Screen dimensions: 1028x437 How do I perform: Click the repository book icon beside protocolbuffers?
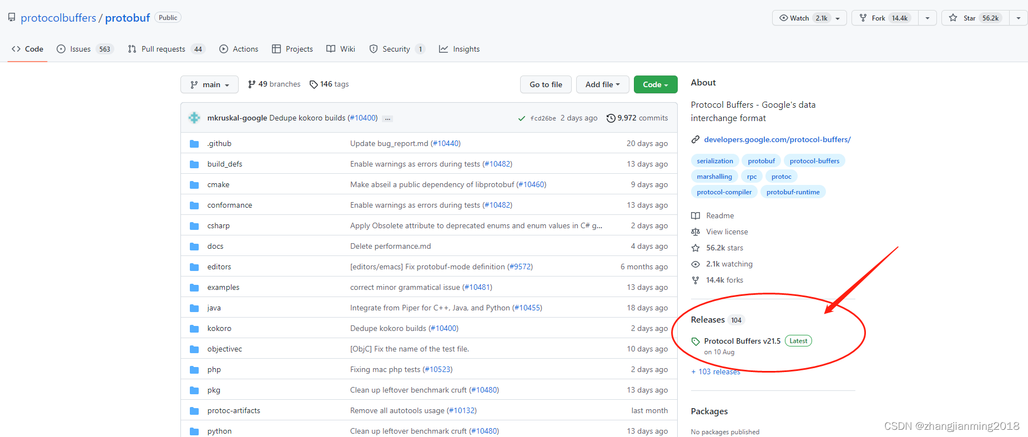click(12, 18)
